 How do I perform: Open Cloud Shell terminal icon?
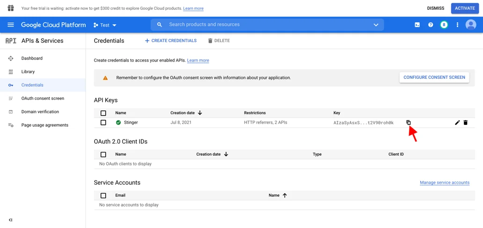pos(417,25)
